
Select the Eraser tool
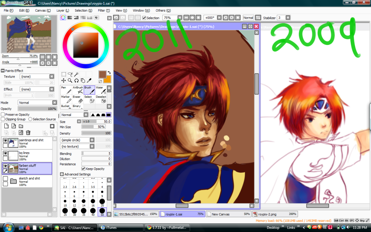(x=78, y=99)
